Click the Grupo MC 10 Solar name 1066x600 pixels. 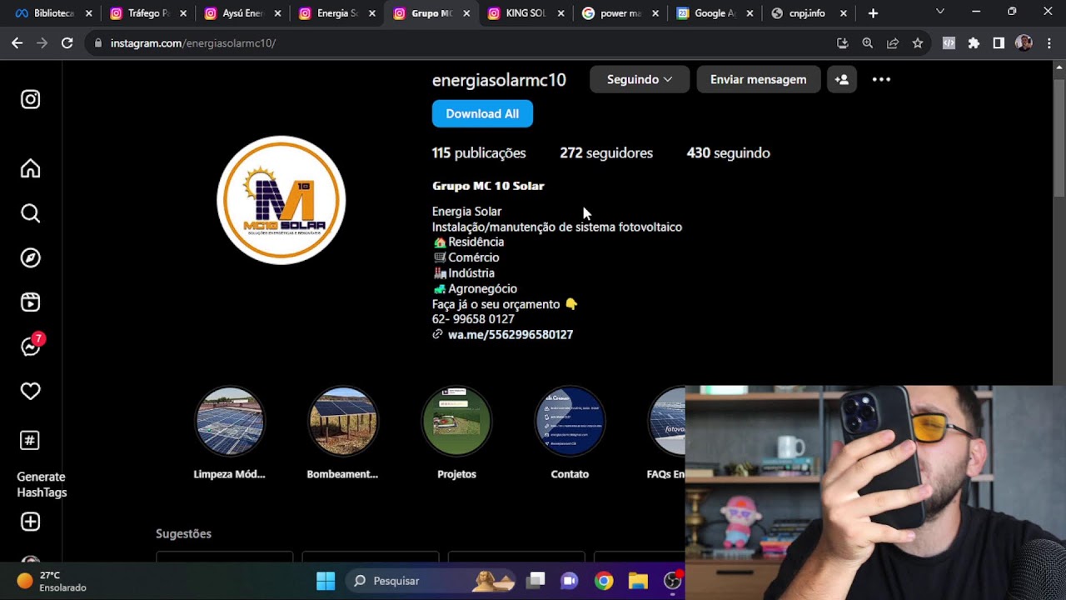(x=488, y=186)
